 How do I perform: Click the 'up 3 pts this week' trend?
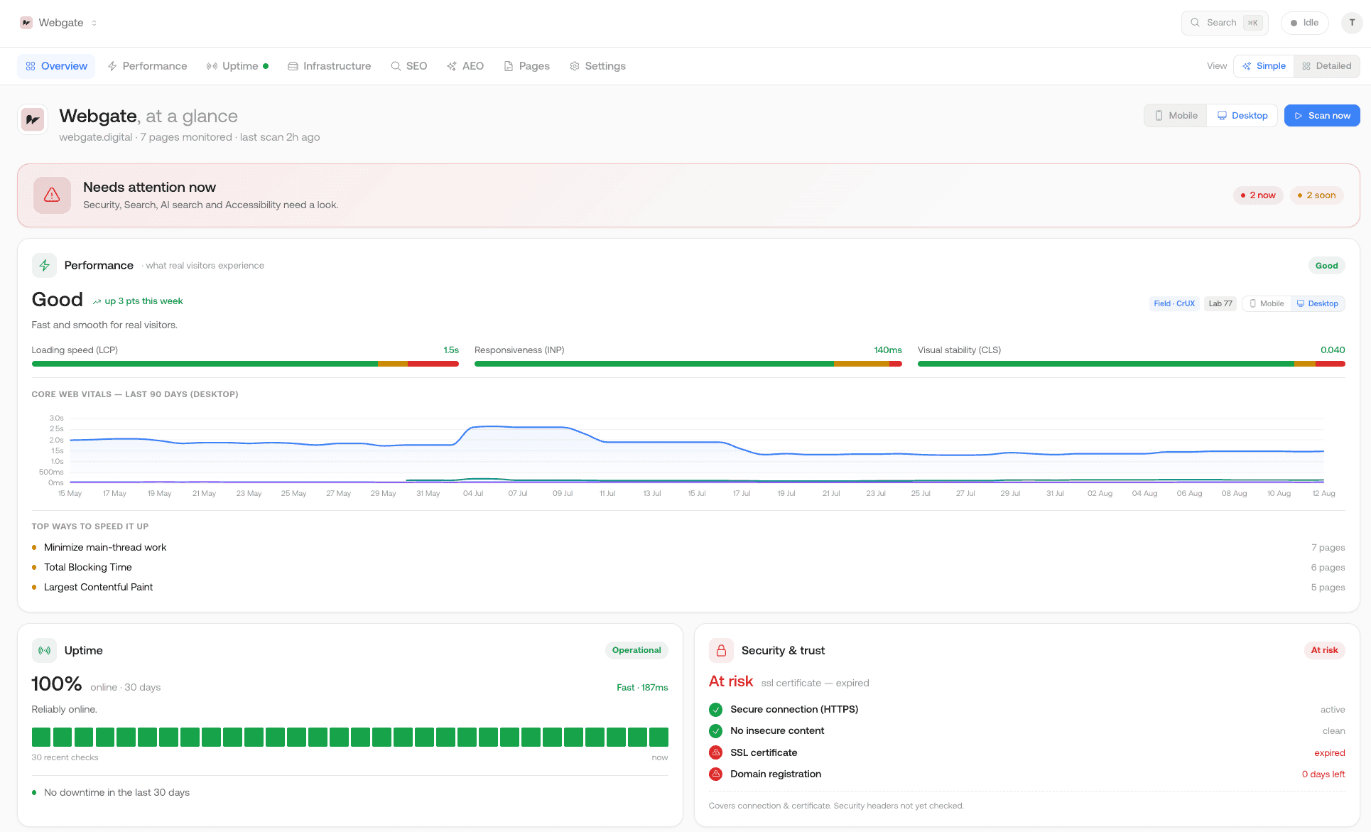(138, 301)
